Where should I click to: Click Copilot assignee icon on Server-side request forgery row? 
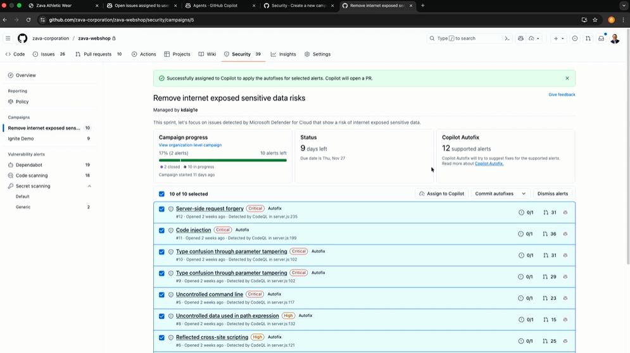tap(565, 213)
